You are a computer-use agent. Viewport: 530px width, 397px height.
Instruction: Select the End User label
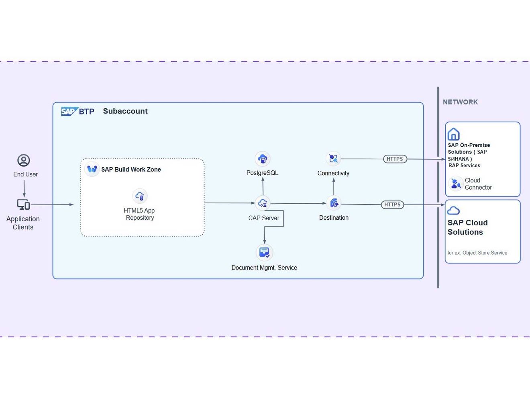(25, 174)
